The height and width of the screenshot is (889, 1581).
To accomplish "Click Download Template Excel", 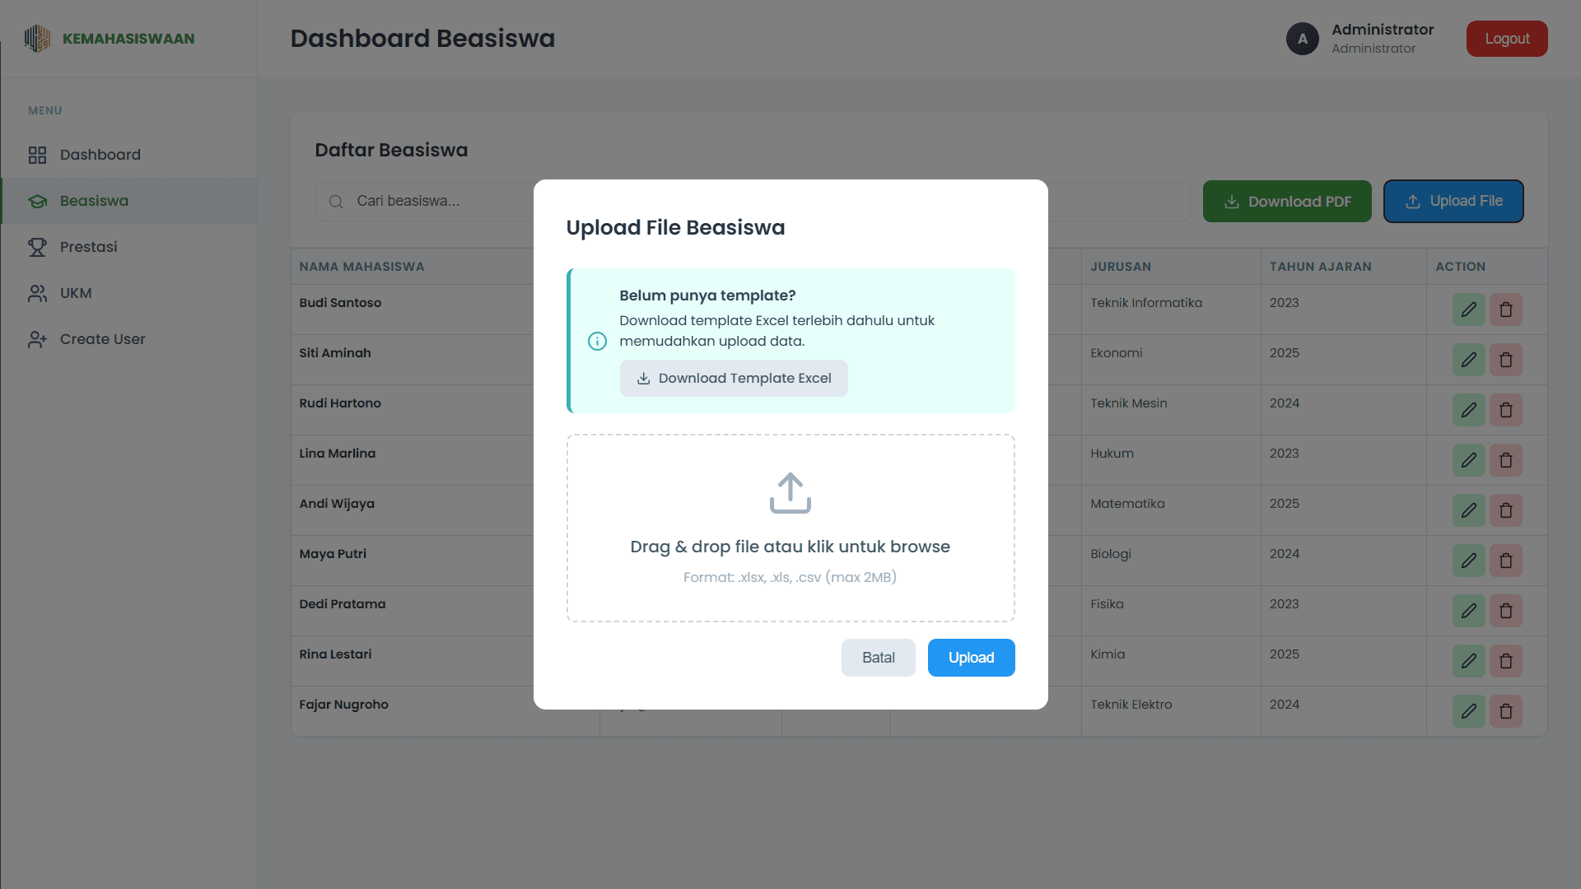I will (734, 378).
